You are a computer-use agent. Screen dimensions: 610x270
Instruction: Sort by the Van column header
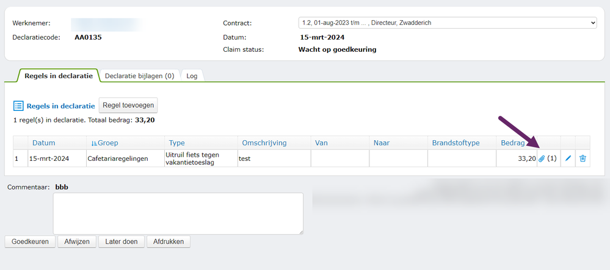point(321,143)
